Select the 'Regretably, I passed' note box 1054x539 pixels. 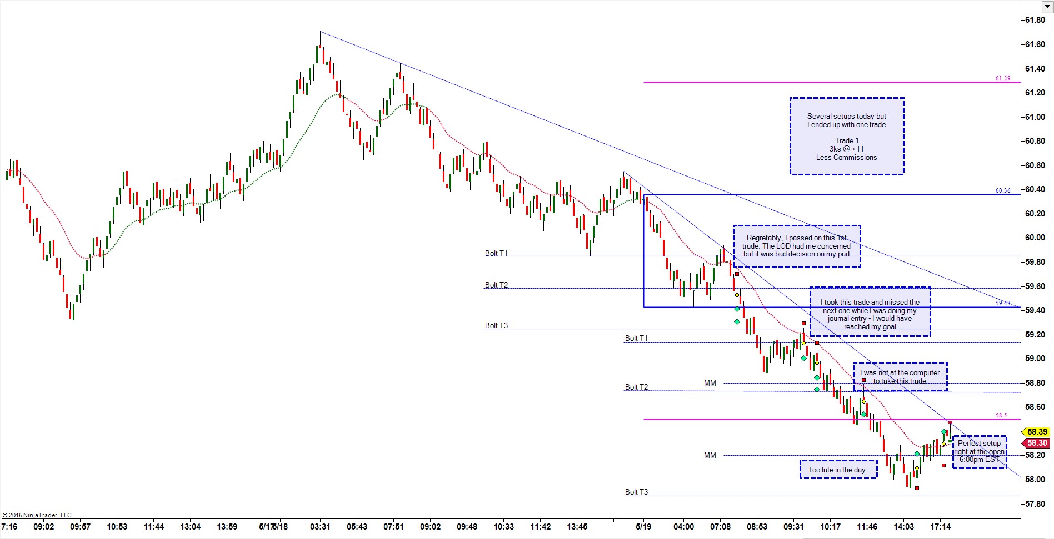[797, 246]
